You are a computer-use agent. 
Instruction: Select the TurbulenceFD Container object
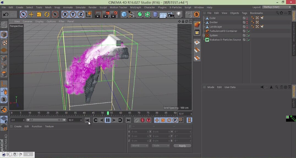point(223,31)
